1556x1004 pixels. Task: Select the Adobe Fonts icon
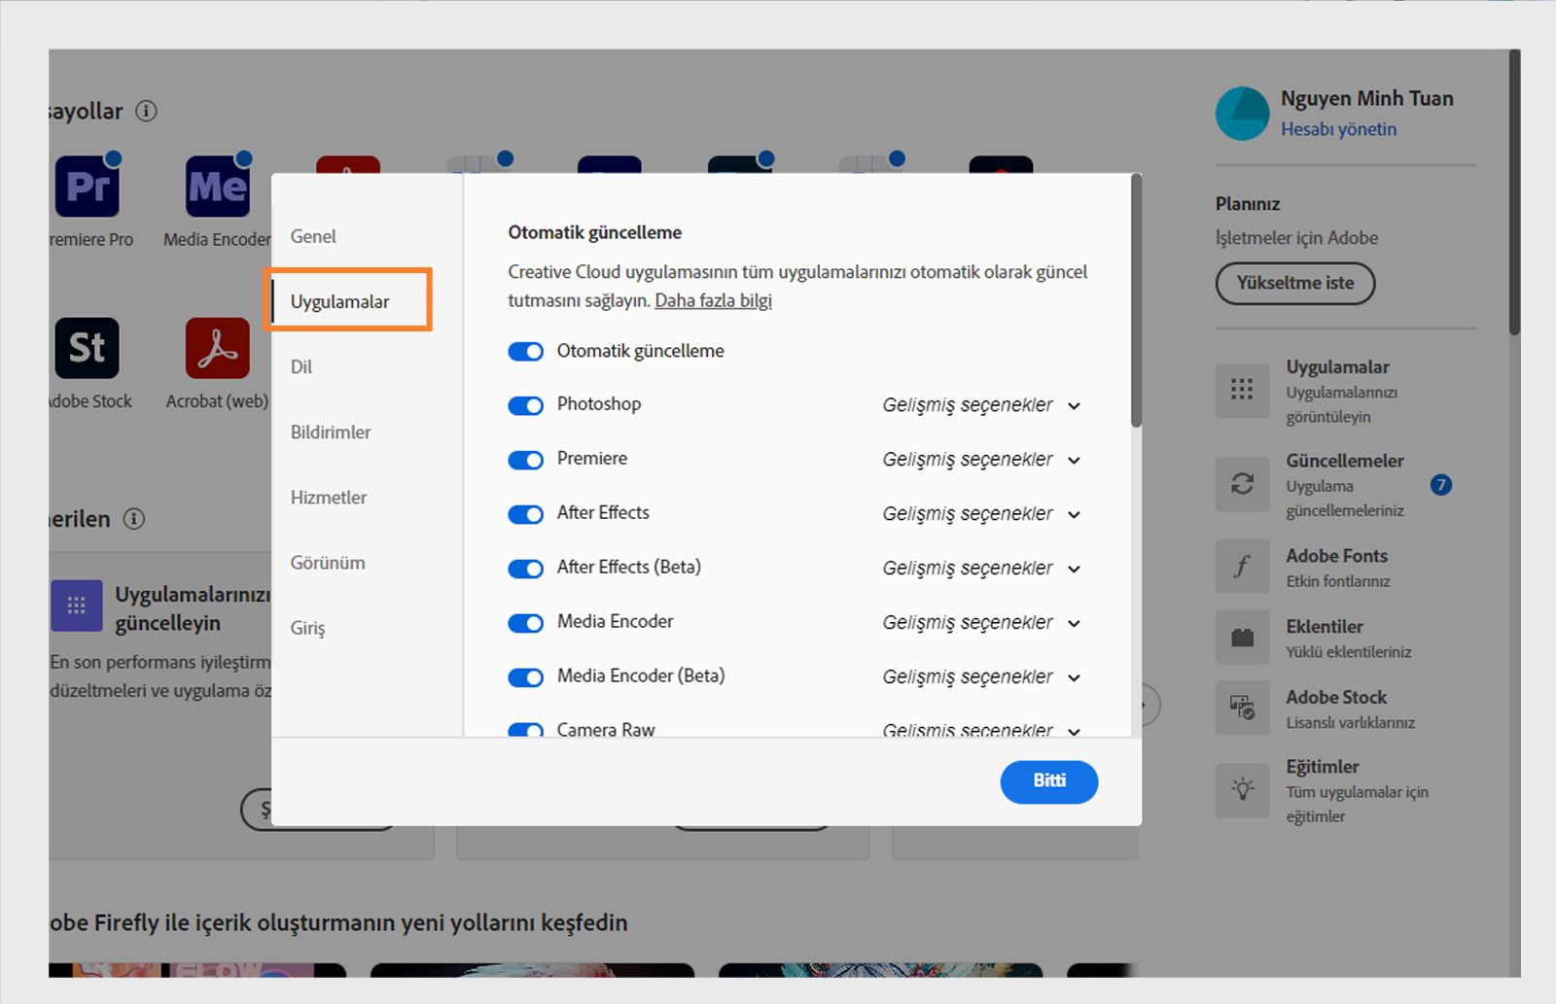point(1242,566)
